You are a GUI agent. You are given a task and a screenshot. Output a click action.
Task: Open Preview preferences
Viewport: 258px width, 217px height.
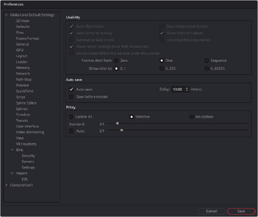pyautogui.click(x=23, y=85)
